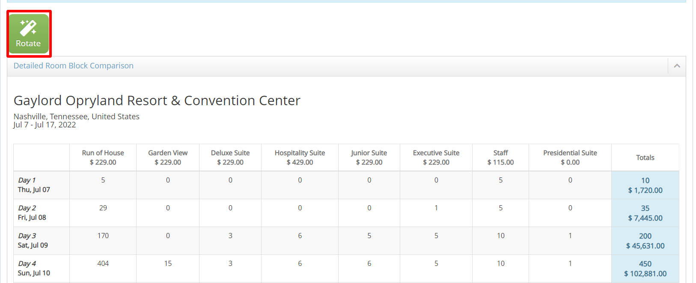696x283 pixels.
Task: Click the Hospitality Suite $429.00 header
Action: tap(300, 157)
